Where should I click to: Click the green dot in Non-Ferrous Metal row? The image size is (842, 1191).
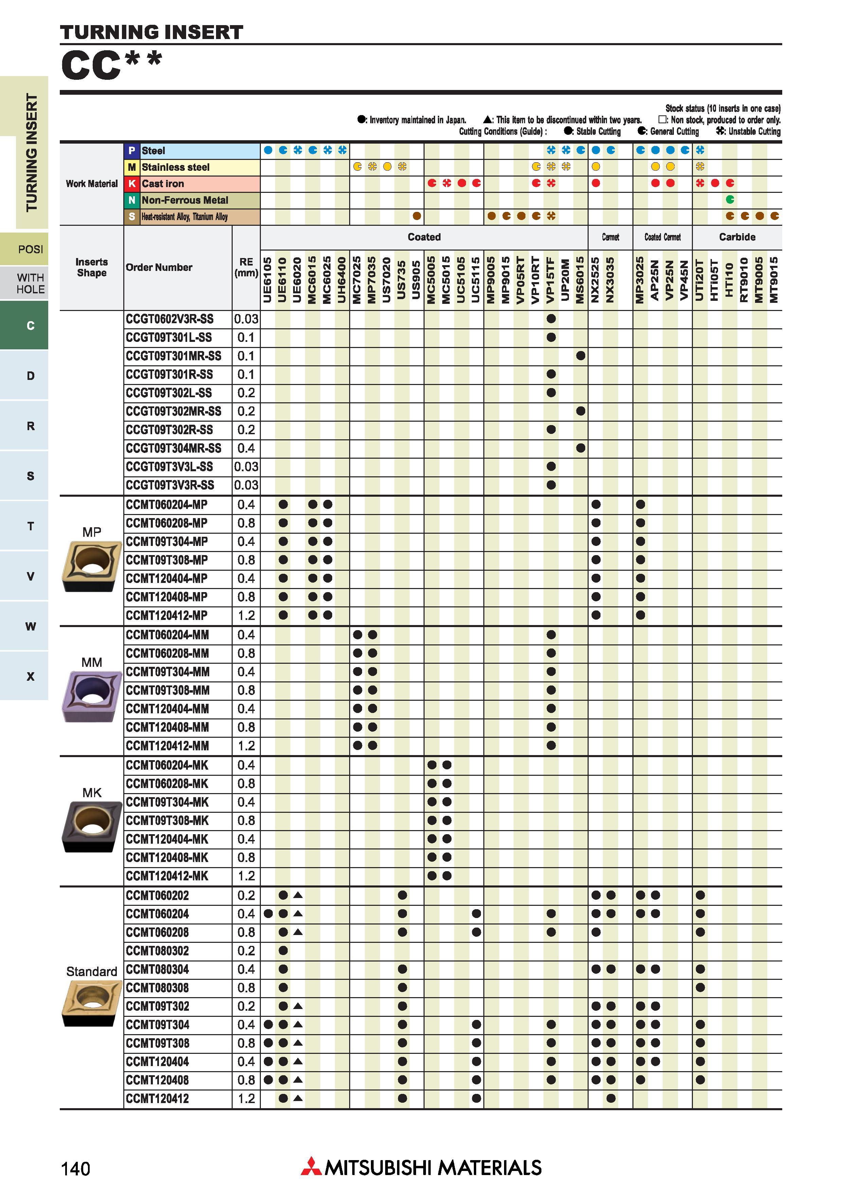point(730,200)
